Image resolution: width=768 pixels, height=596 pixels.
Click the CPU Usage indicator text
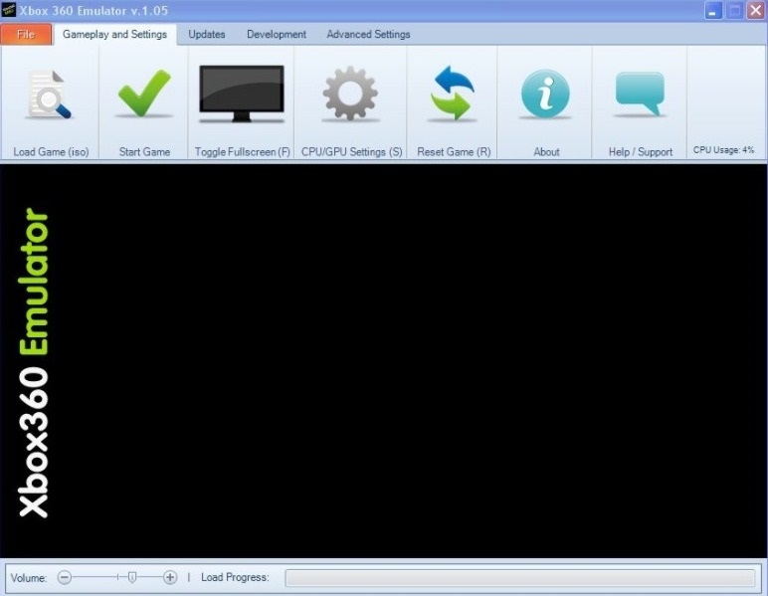723,150
